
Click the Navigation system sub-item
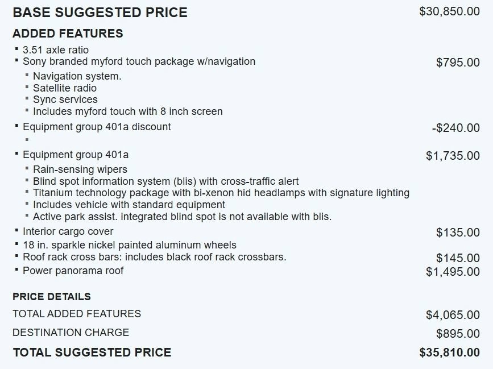(x=77, y=76)
